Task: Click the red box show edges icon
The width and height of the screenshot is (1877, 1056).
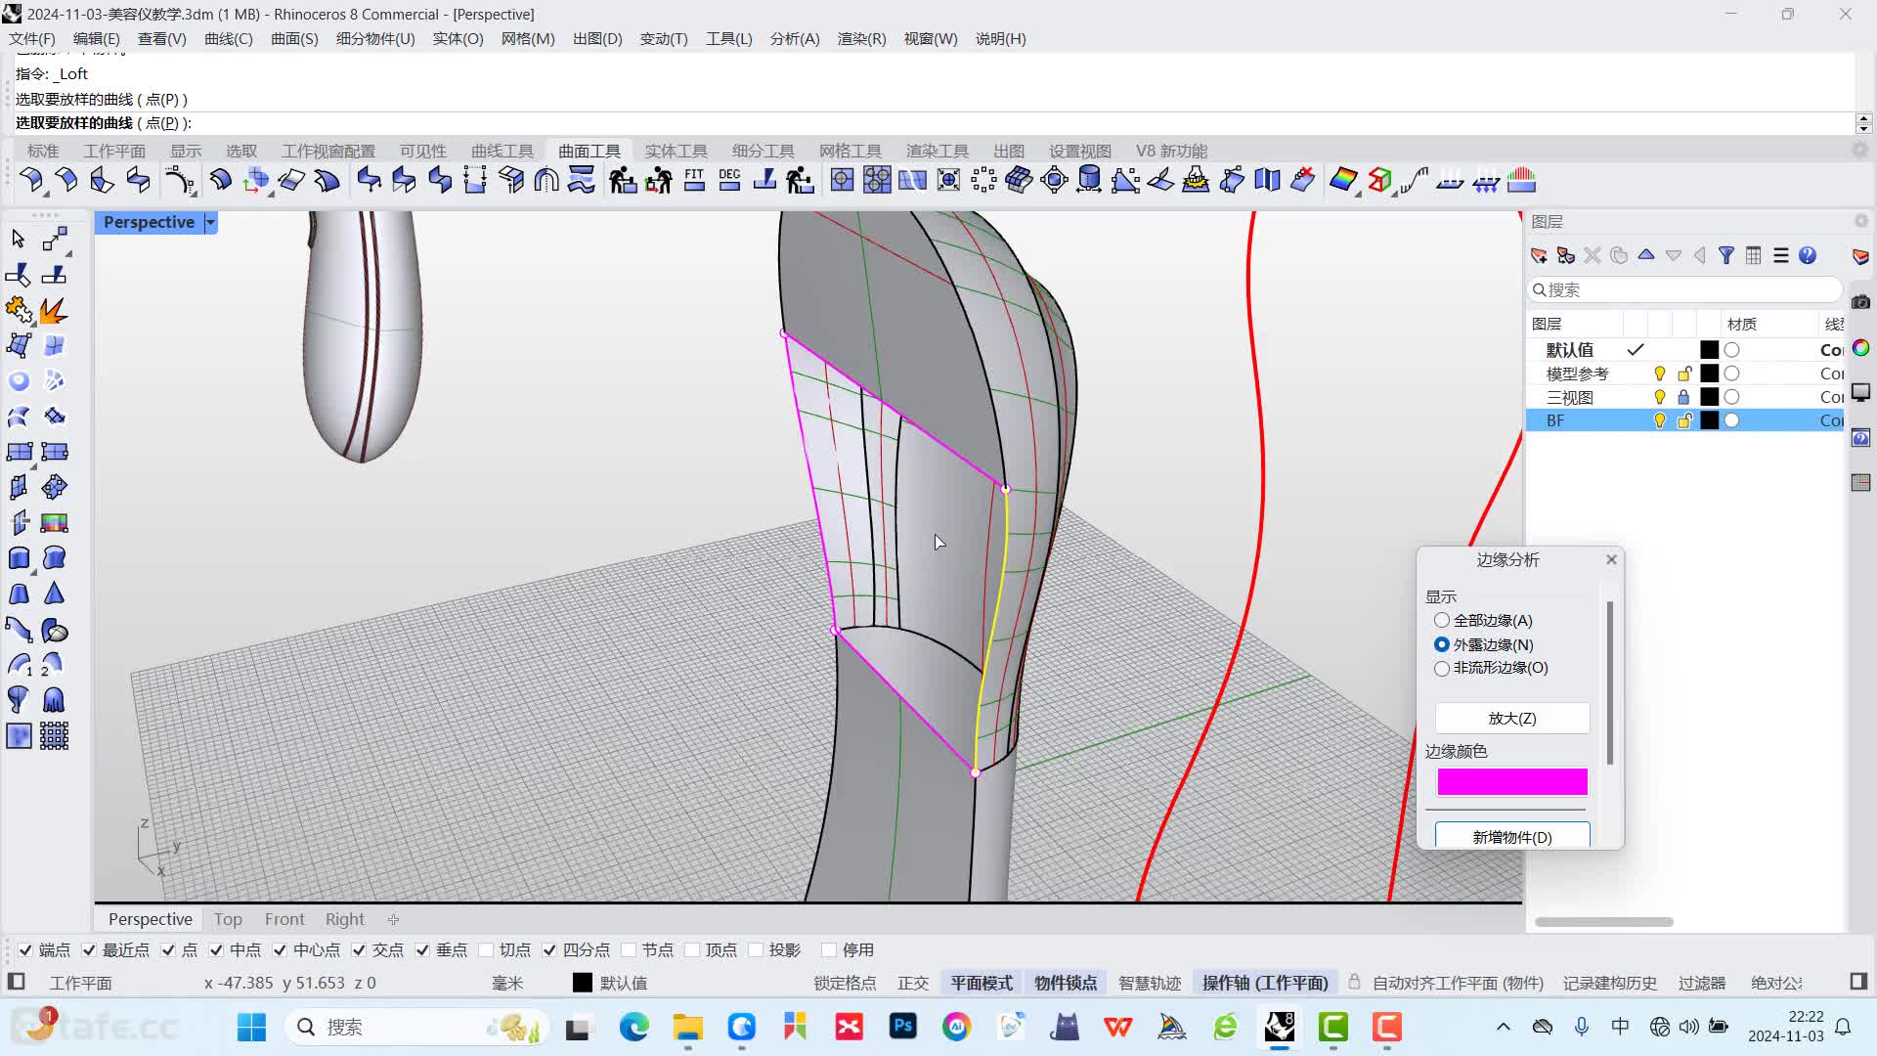Action: click(x=1379, y=180)
